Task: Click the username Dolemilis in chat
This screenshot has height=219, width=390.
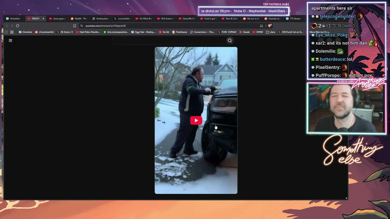Action: [326, 51]
